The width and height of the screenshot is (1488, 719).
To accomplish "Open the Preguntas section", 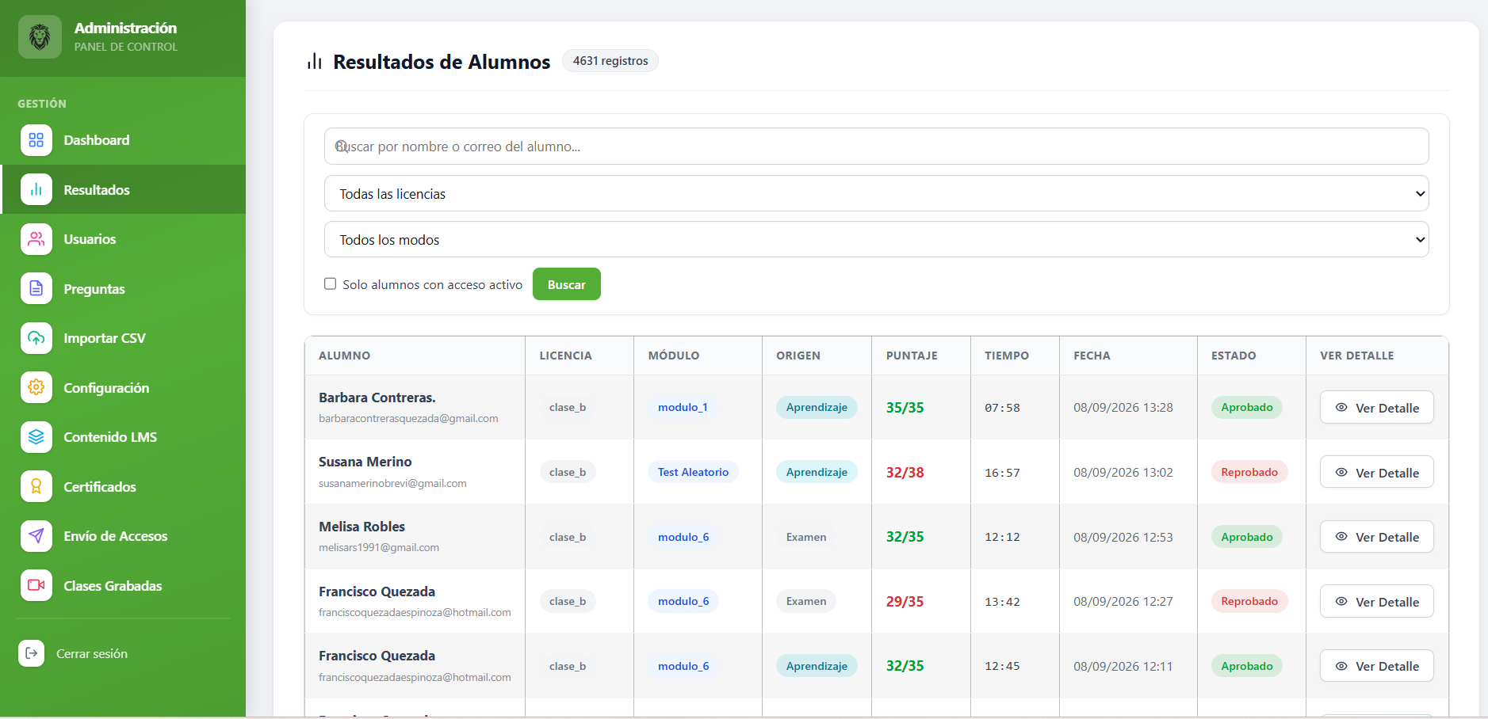I will click(123, 289).
